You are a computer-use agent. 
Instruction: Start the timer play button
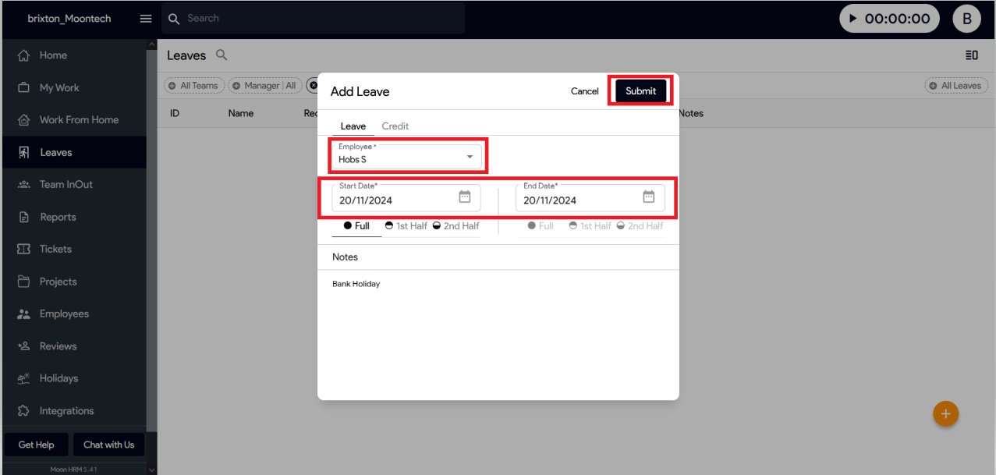[x=853, y=19]
